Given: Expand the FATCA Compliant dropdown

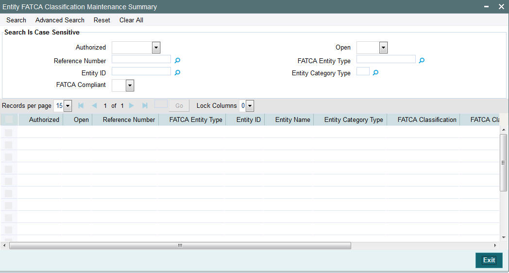Looking at the screenshot, I should point(130,85).
